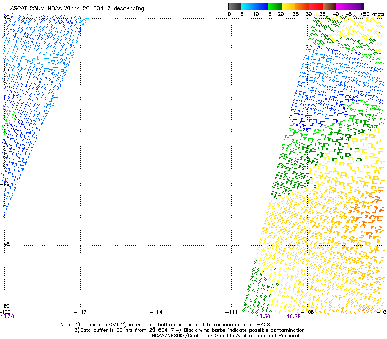This screenshot has height=339, width=387.
Task: Click the '16:30' time next to 16:29
Action: (263, 317)
